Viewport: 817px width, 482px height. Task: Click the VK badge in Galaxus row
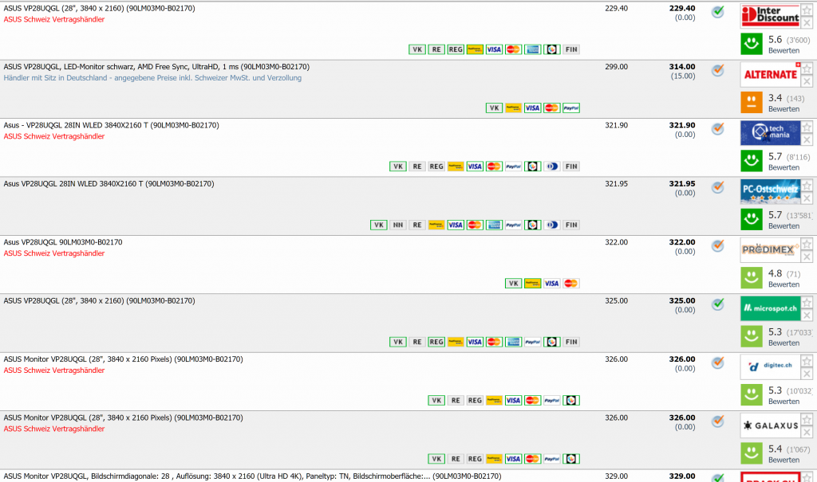click(x=436, y=459)
